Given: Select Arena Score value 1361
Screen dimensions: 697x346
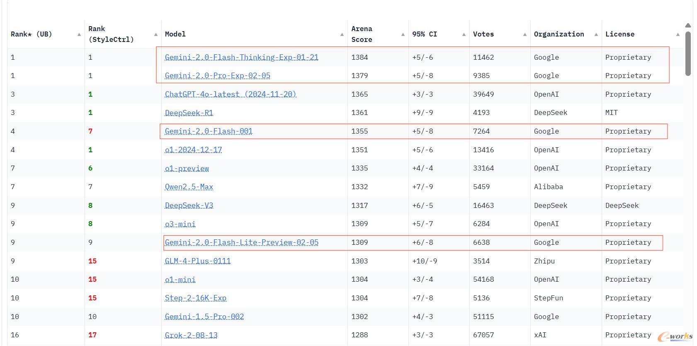Looking at the screenshot, I should [x=359, y=112].
